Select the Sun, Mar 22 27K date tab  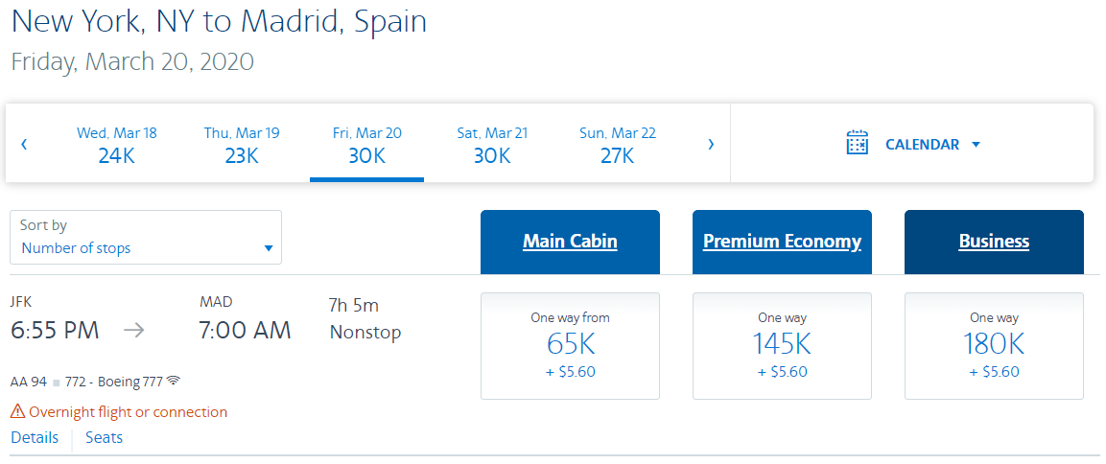pos(617,144)
